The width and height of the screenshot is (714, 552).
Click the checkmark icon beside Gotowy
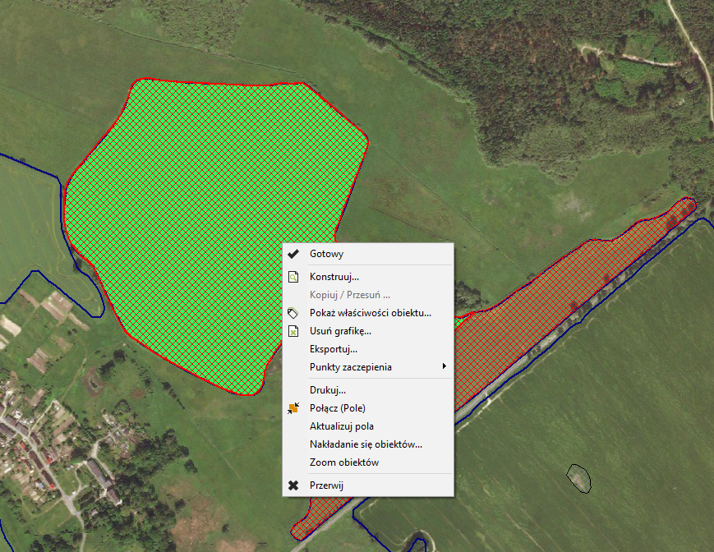coord(293,254)
